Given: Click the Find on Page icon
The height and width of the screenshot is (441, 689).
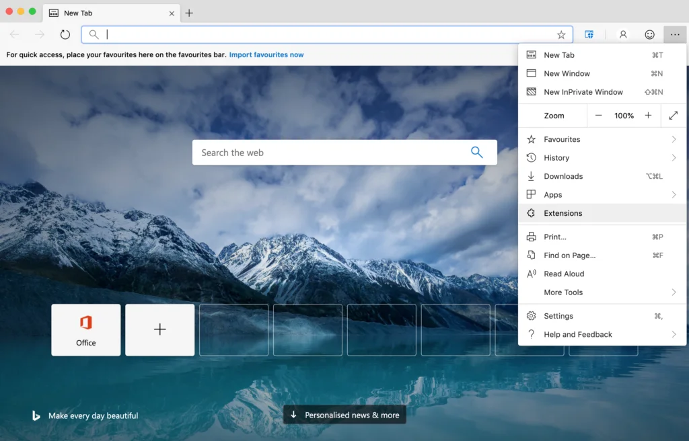Looking at the screenshot, I should pos(532,255).
